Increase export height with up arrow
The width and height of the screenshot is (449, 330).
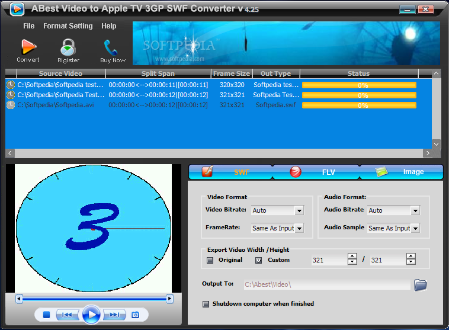[411, 257]
